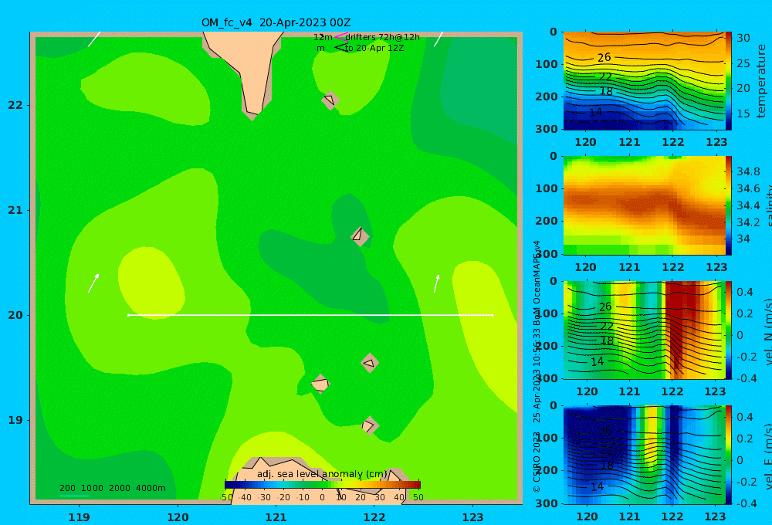Screen dimensions: 772x525
Task: Click the vertical CSIRO OceanMAPS copyright text
Action: (x=537, y=367)
